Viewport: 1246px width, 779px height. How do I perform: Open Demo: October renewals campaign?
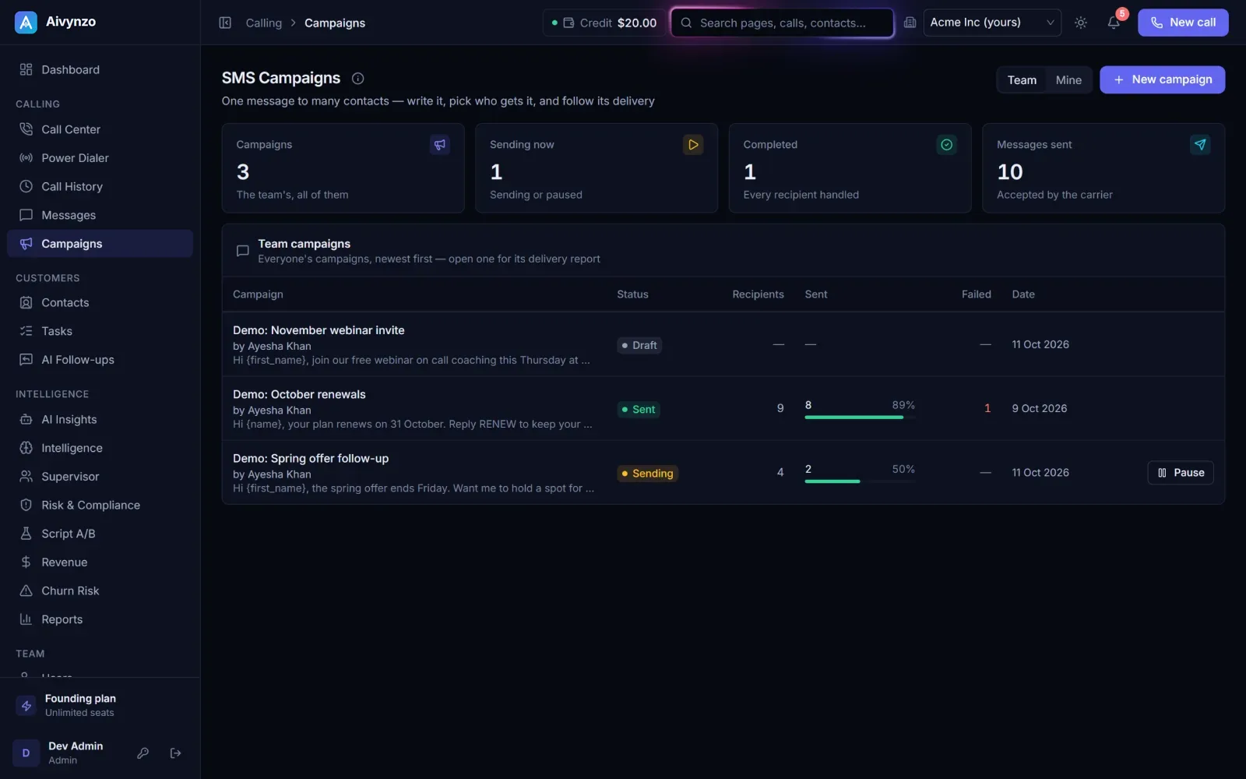tap(299, 394)
